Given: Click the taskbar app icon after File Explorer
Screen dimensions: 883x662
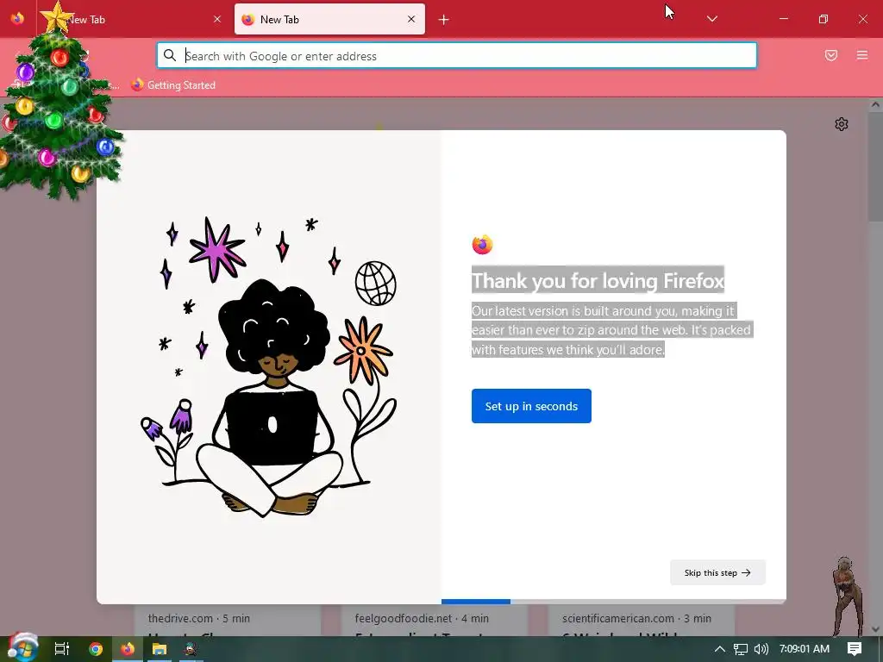Looking at the screenshot, I should pyautogui.click(x=191, y=649).
